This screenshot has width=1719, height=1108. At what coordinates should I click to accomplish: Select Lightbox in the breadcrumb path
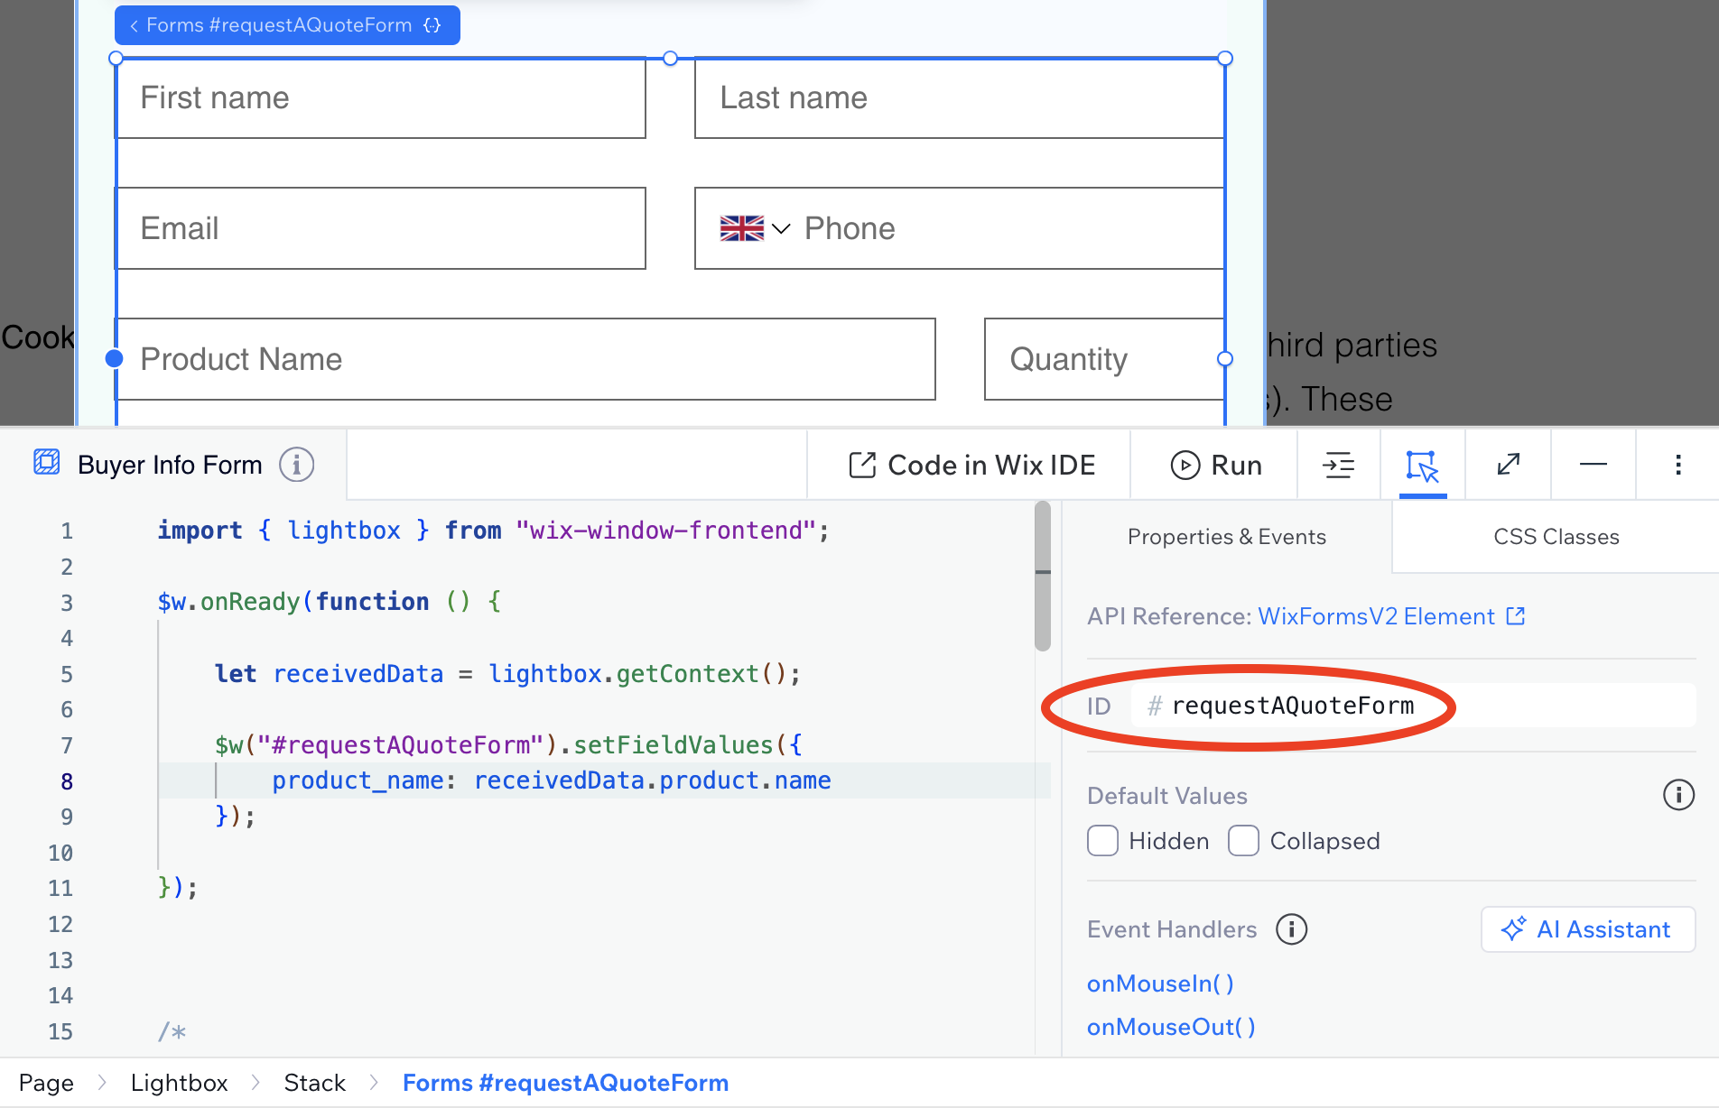179,1083
